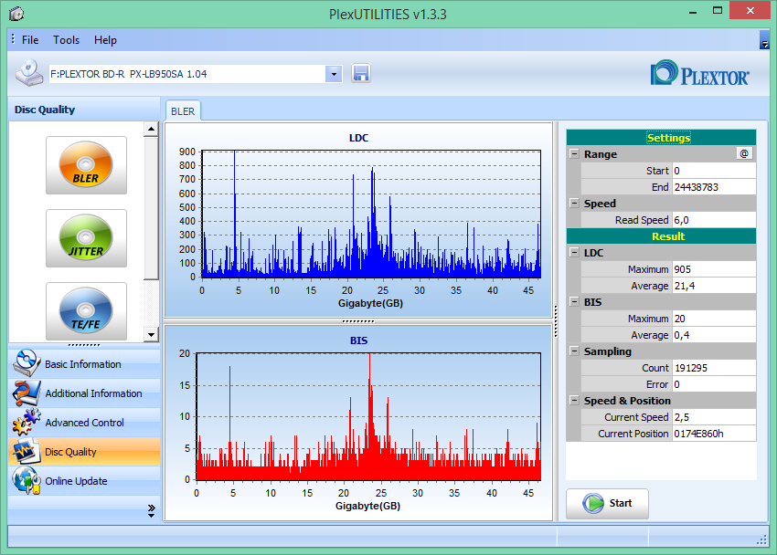Collapse the BIS result group
777x555 pixels.
(x=574, y=302)
